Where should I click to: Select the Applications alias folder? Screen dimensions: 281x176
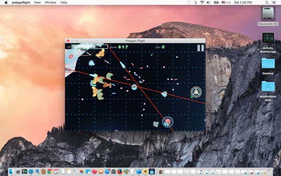pos(268,87)
